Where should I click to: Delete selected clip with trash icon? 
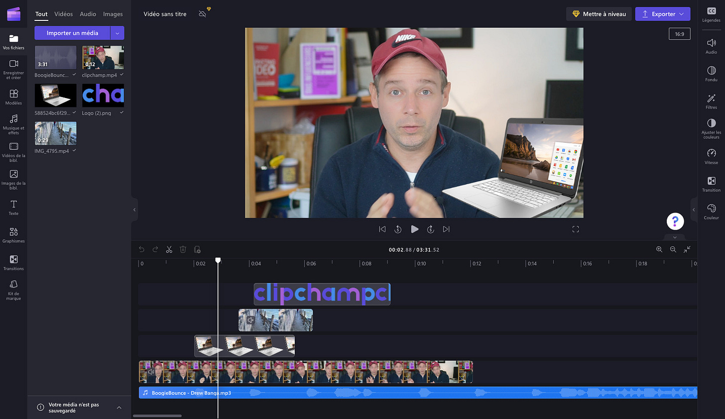click(x=183, y=249)
